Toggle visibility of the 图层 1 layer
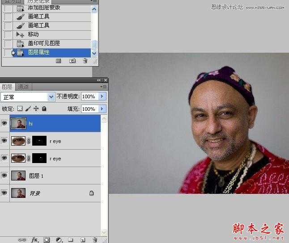 (x=4, y=175)
